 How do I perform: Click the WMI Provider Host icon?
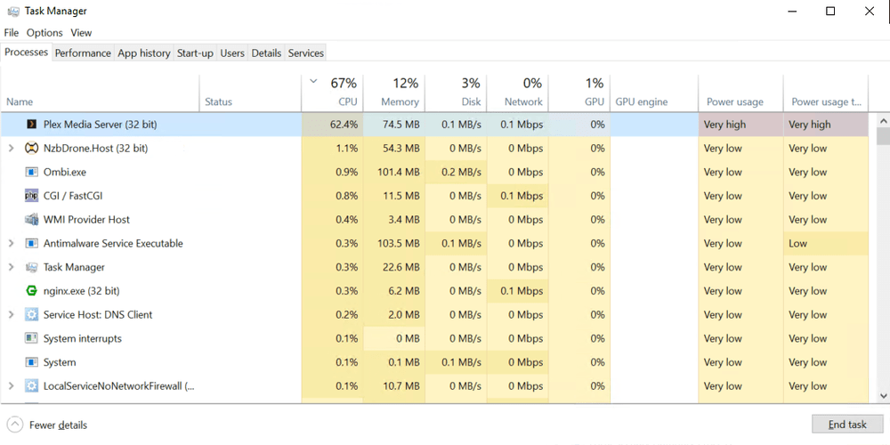click(32, 220)
